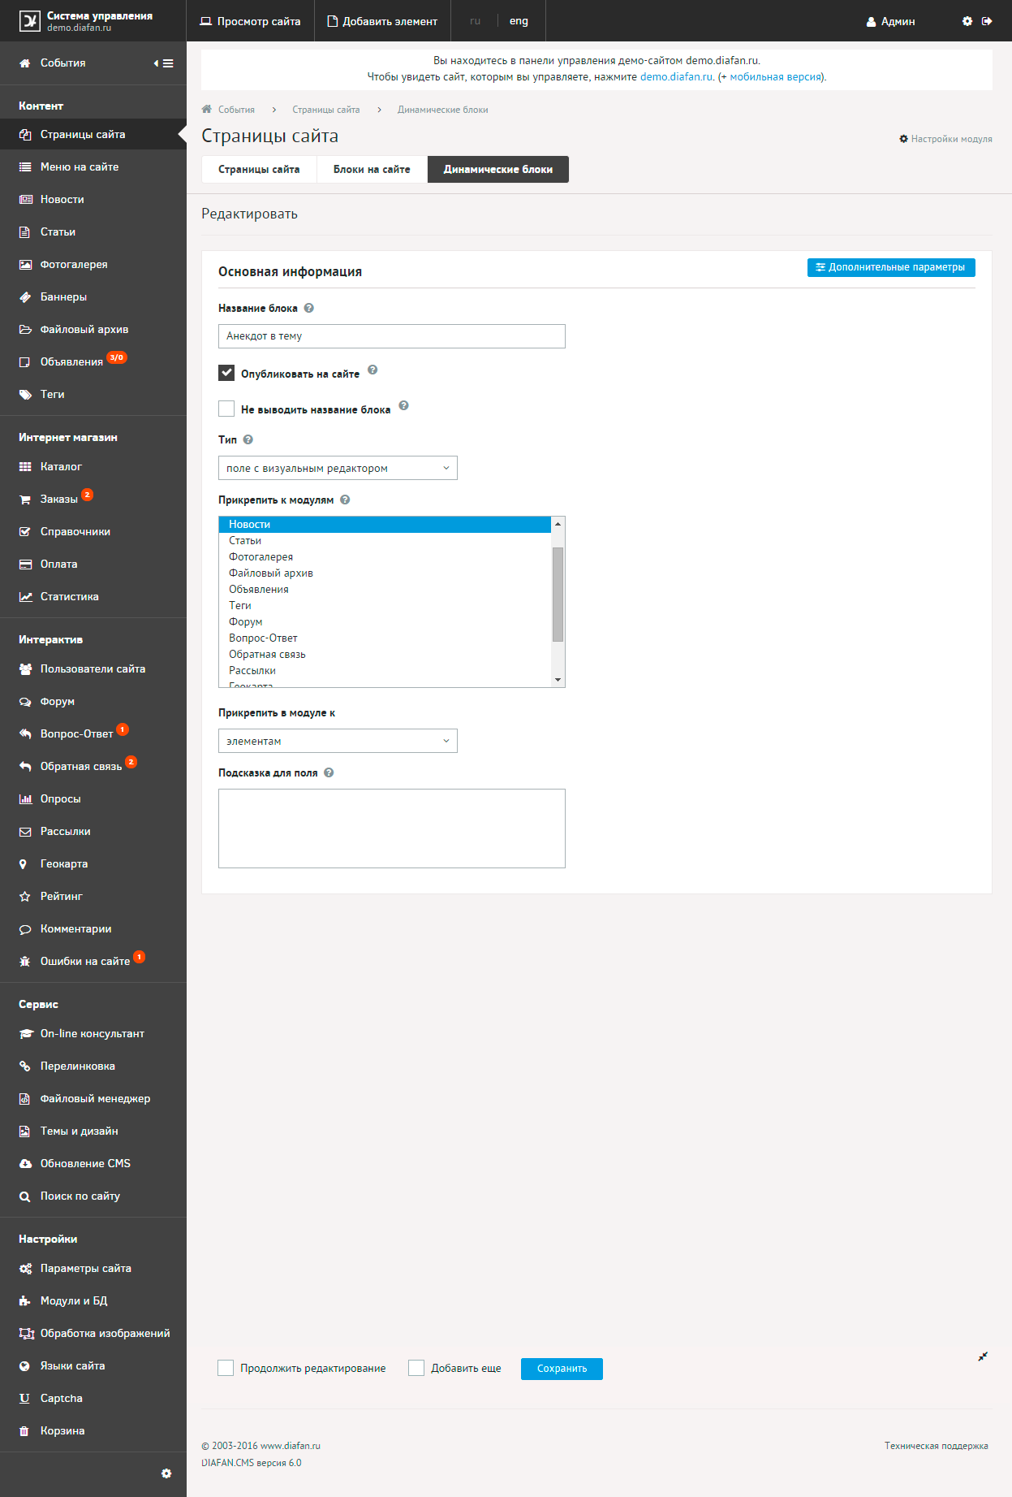
Task: Click help icon next to Подсказка для поля
Action: pos(329,772)
